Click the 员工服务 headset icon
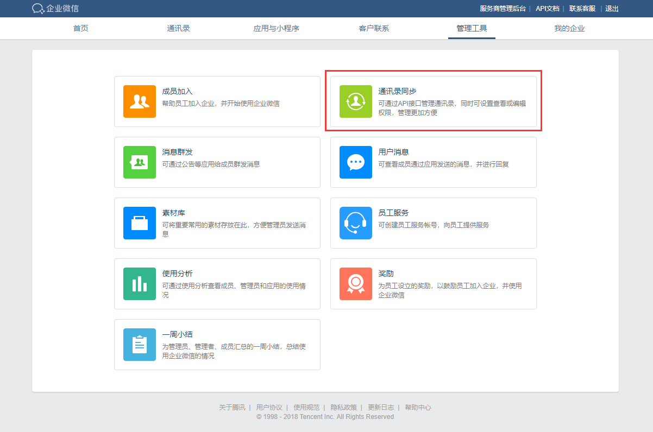Image resolution: width=653 pixels, height=432 pixels. [x=356, y=223]
